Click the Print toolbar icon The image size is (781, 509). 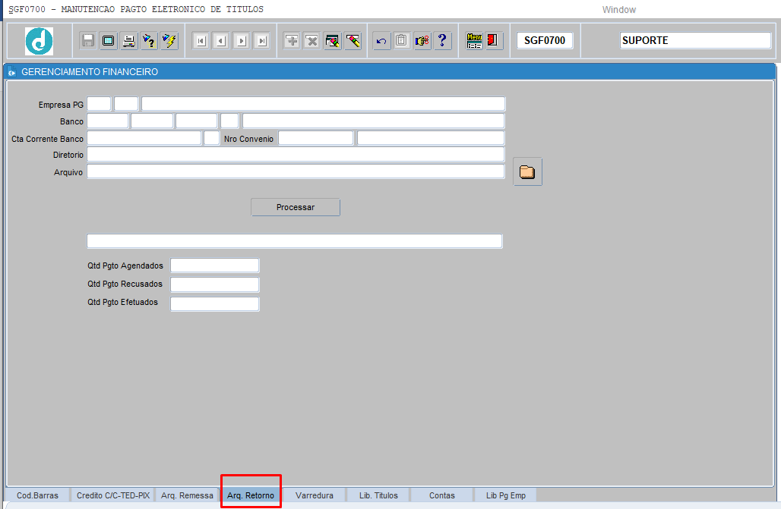[129, 41]
